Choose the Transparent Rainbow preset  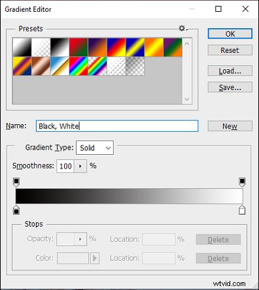97,66
